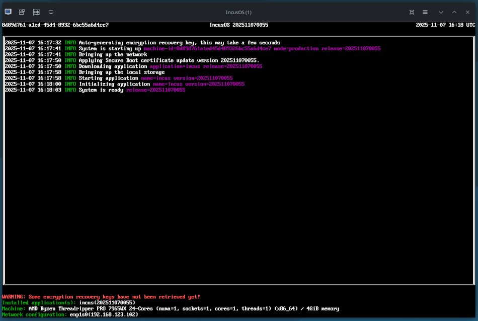Click the up-chevron in the title bar
Screen dimensions: 478x321
(453, 12)
